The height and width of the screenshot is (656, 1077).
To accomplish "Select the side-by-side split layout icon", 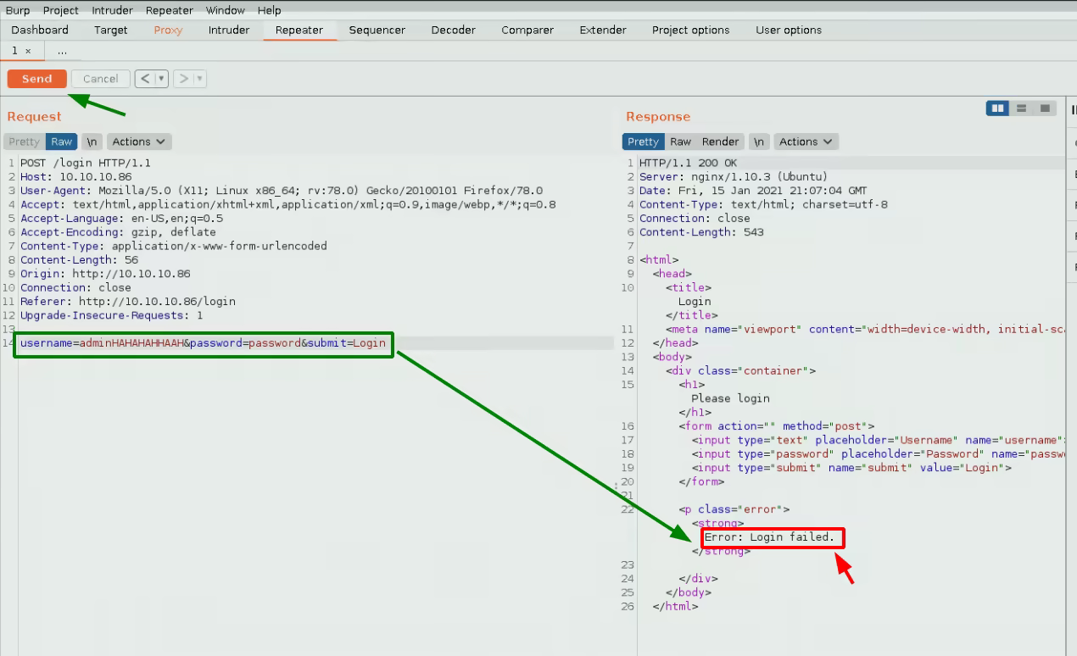I will [x=997, y=108].
